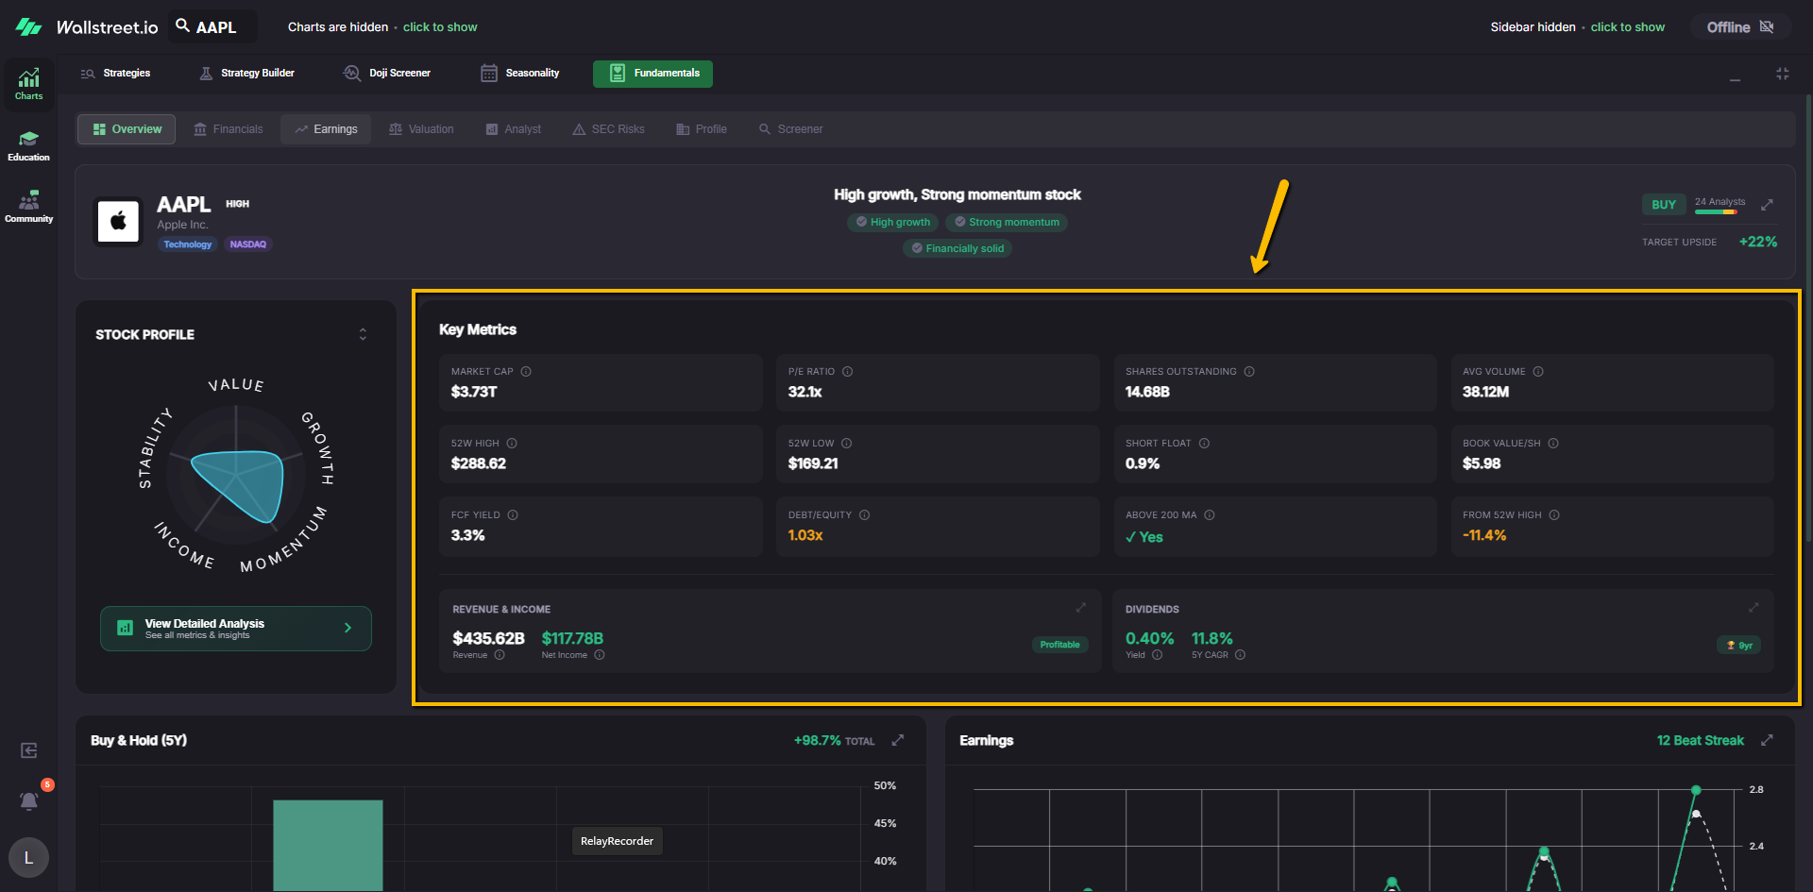Screen dimensions: 1813x892
Task: Click View Detailed Analysis button
Action: (236, 629)
